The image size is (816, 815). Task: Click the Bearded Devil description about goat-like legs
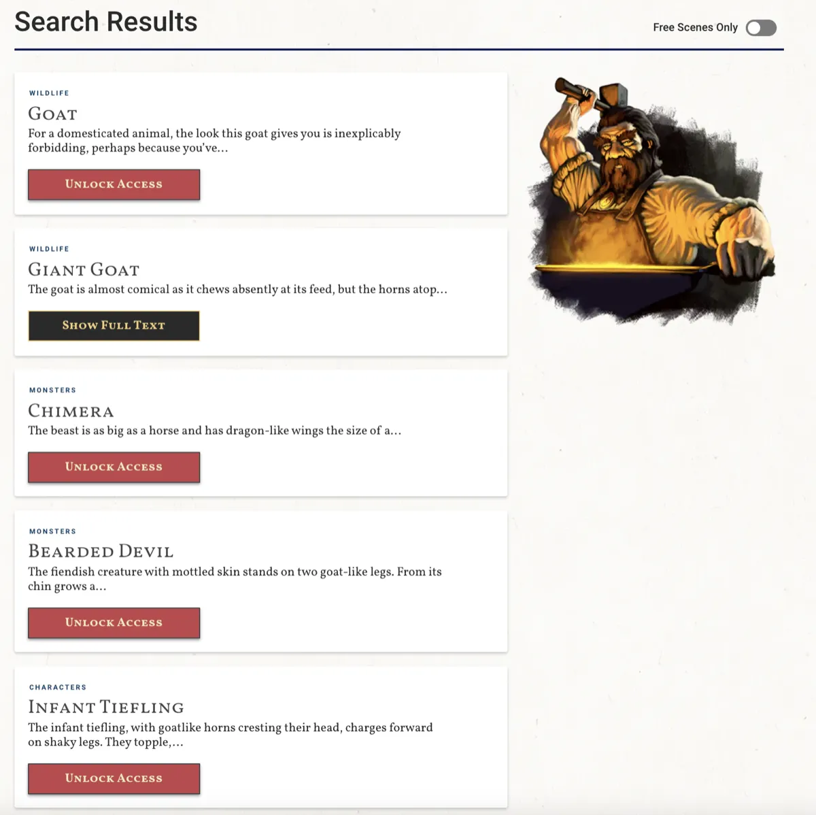[235, 579]
